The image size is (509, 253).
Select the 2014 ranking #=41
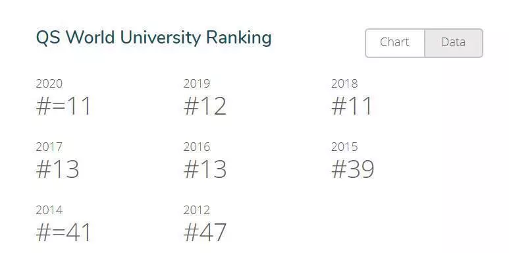click(x=63, y=233)
